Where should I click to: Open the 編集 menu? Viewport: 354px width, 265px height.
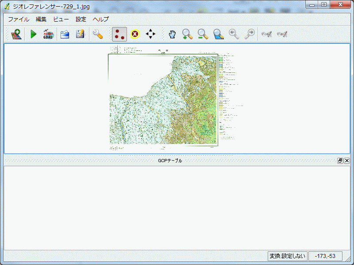point(41,19)
